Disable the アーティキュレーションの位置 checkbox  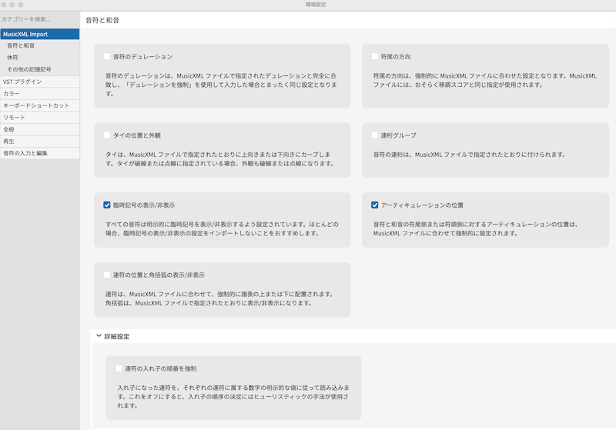(375, 205)
